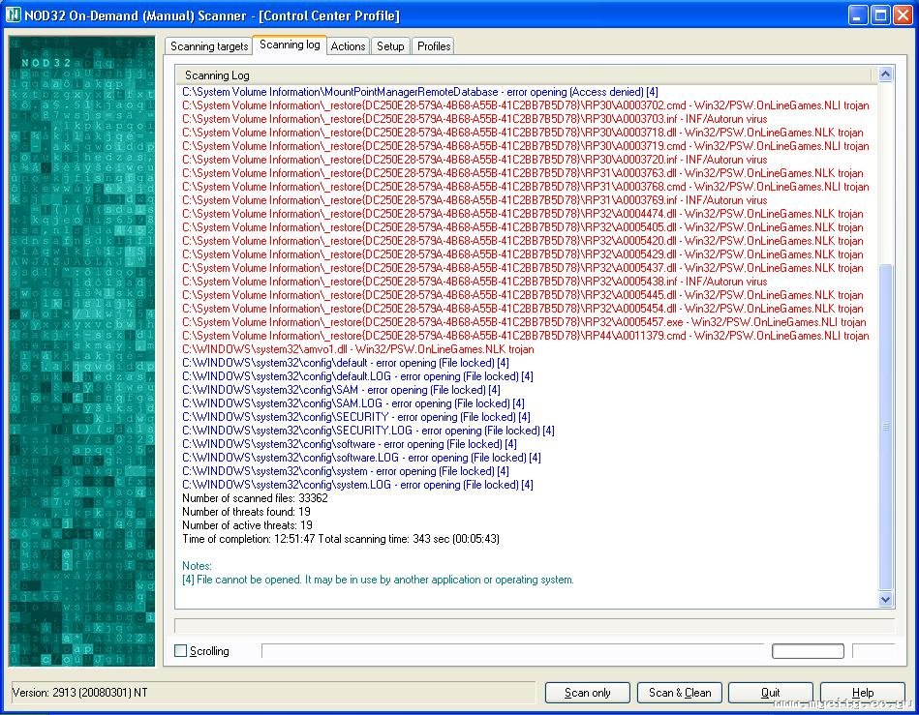The image size is (919, 715).
Task: Select log line for A0003719.cmd
Action: click(525, 146)
